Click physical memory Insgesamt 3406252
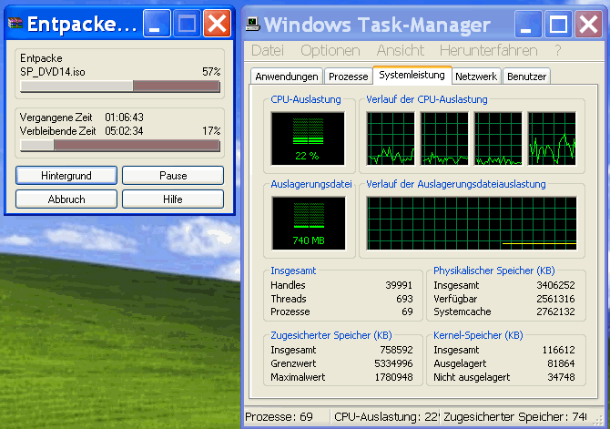The height and width of the screenshot is (429, 610). [555, 285]
